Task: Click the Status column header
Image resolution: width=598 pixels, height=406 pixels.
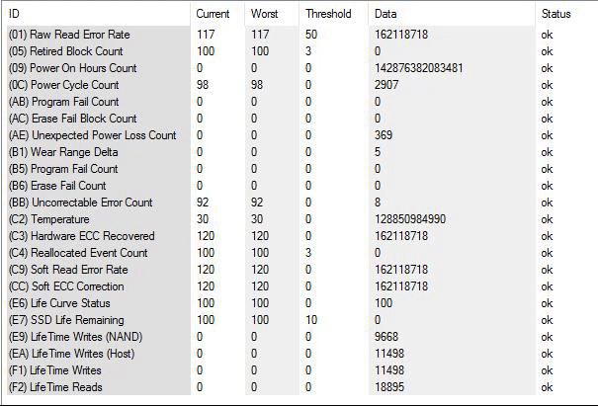Action: [x=566, y=14]
